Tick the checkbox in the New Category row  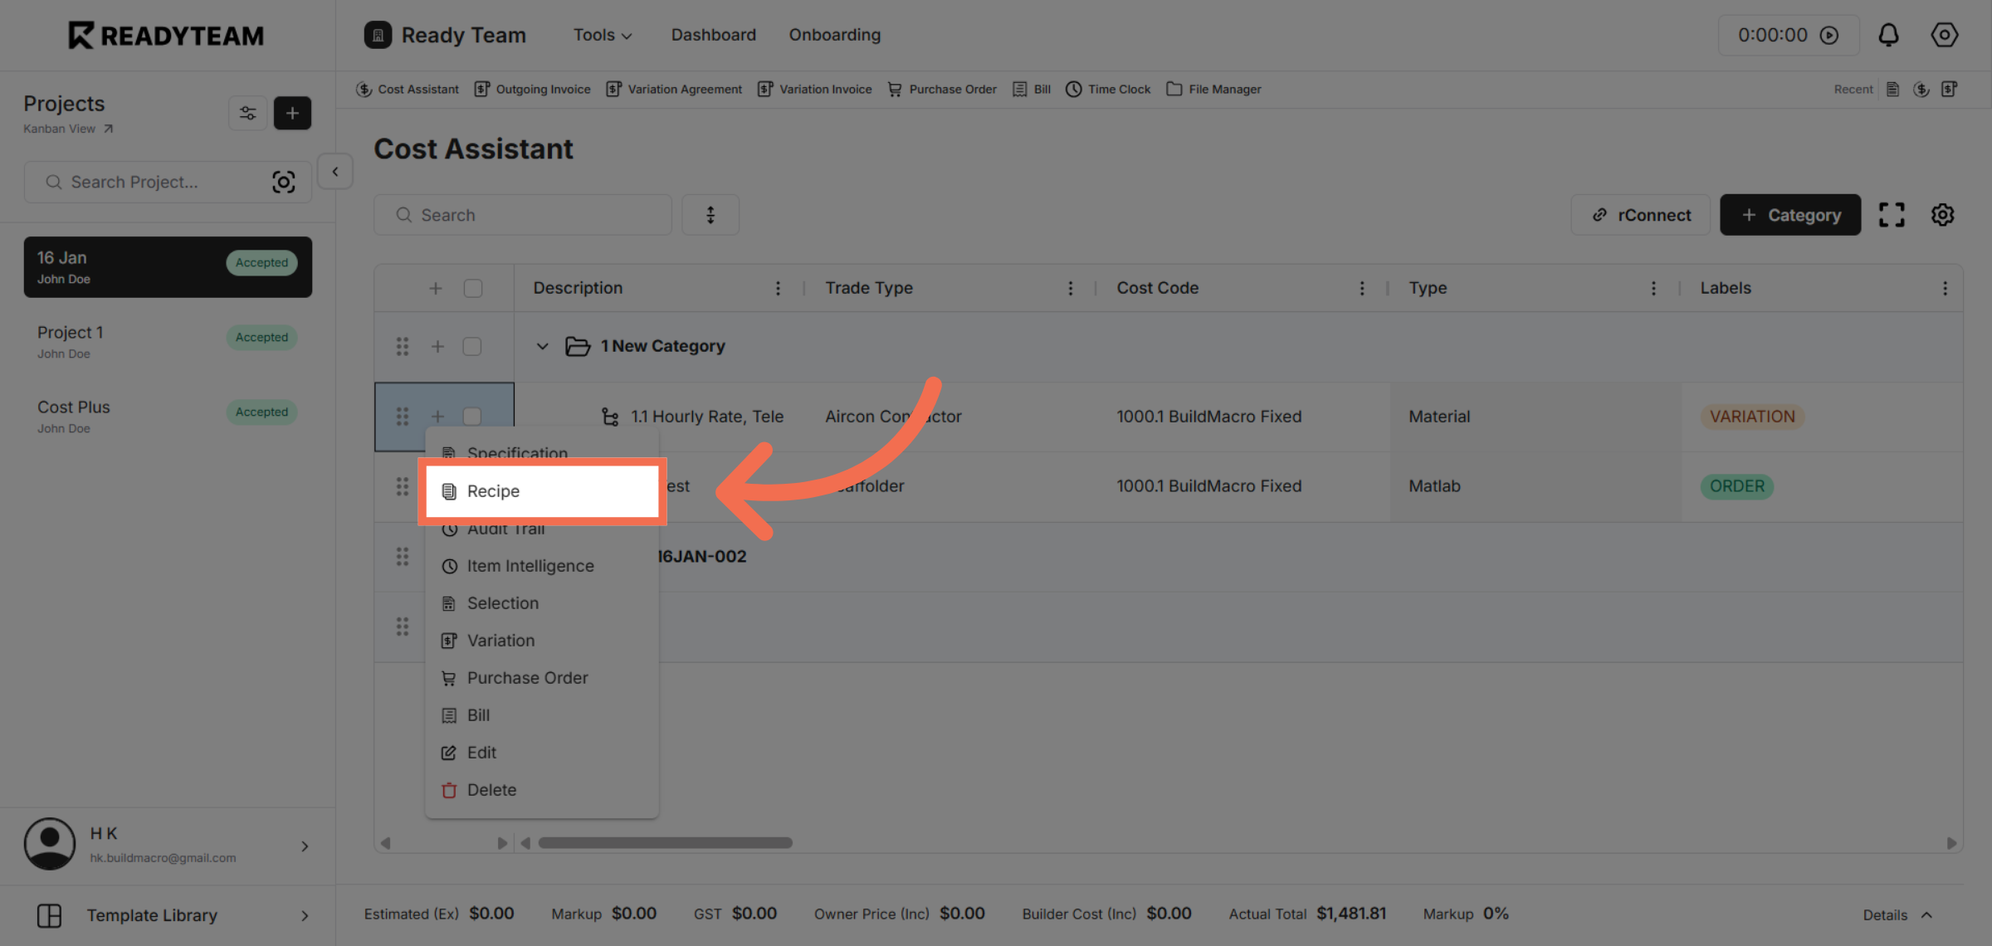pos(473,346)
